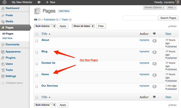Open the Contact Us page link
The image size is (181, 108).
48,63
